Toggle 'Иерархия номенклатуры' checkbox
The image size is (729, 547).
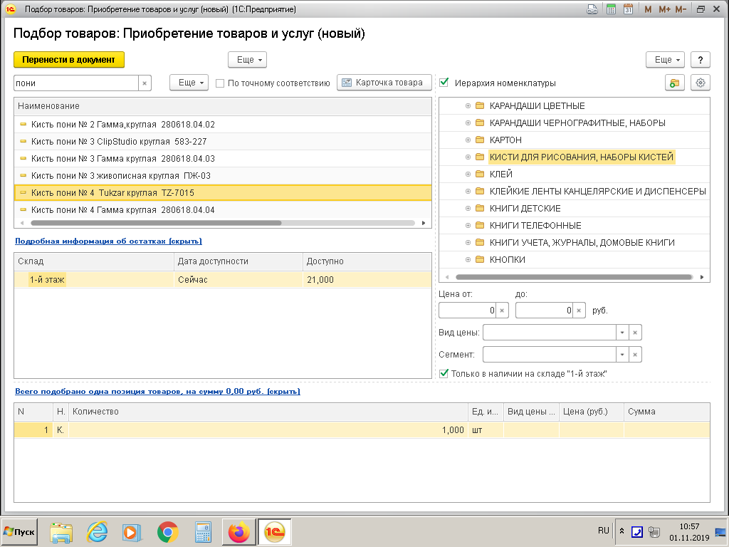click(444, 83)
